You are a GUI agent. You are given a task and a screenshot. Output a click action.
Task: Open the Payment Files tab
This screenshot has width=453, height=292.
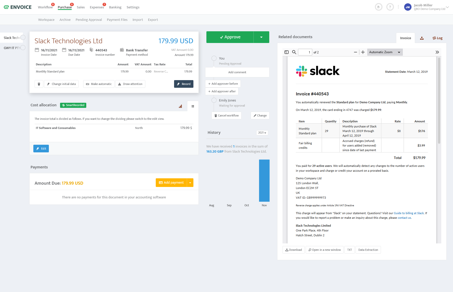click(117, 20)
